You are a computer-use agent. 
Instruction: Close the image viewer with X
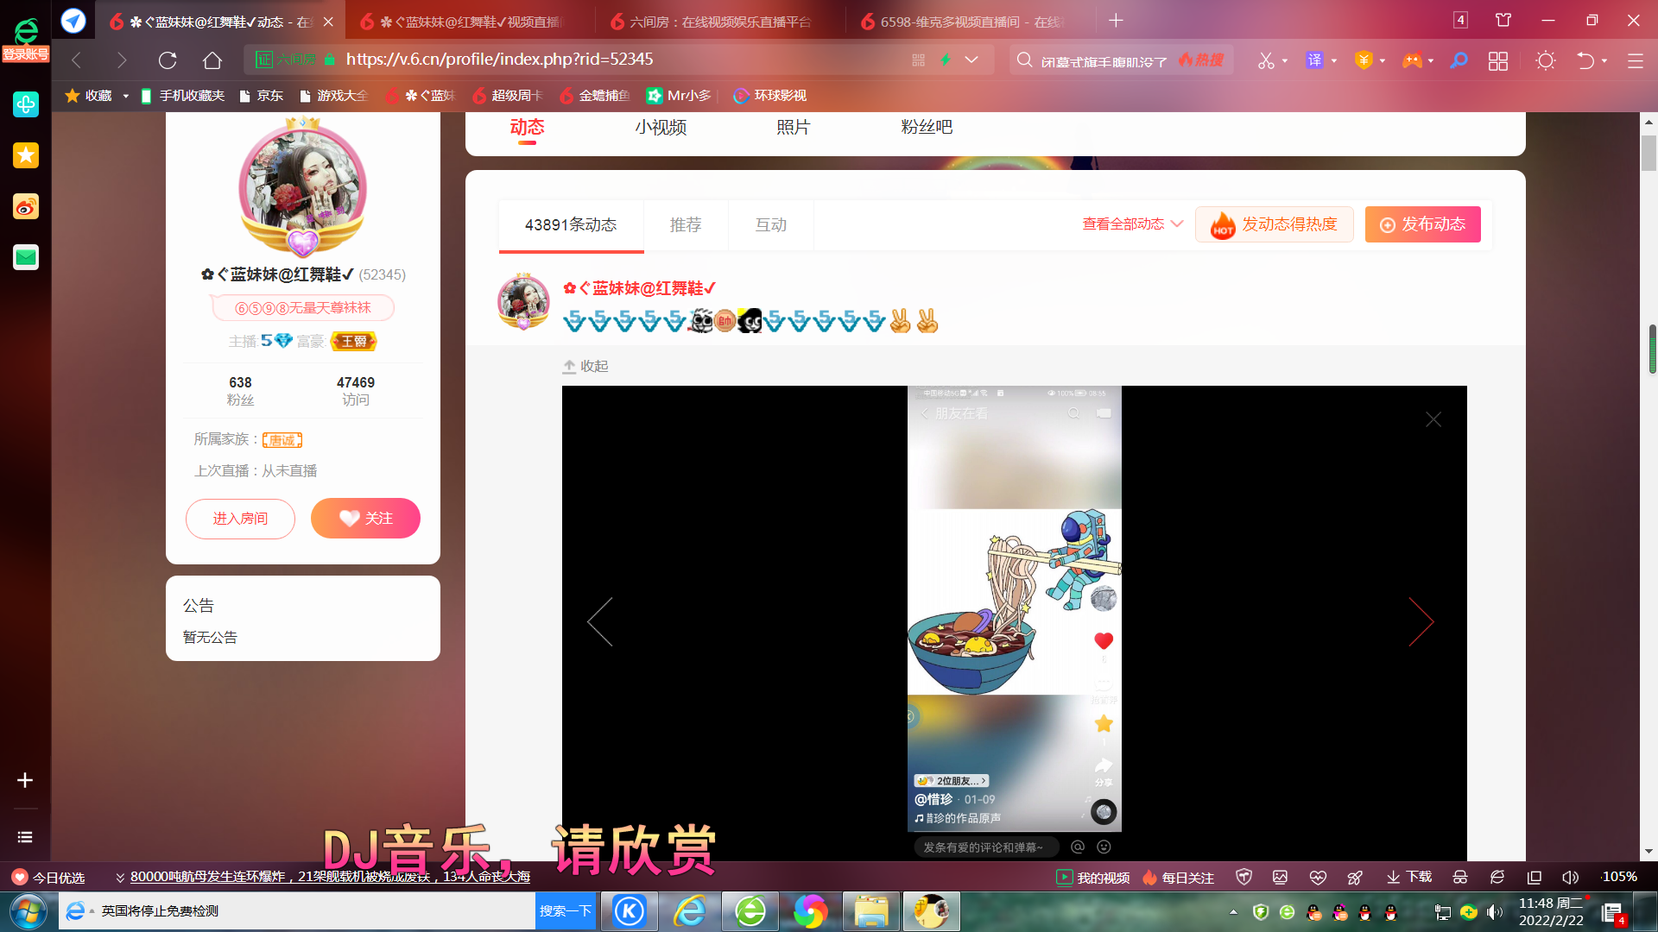tap(1433, 419)
